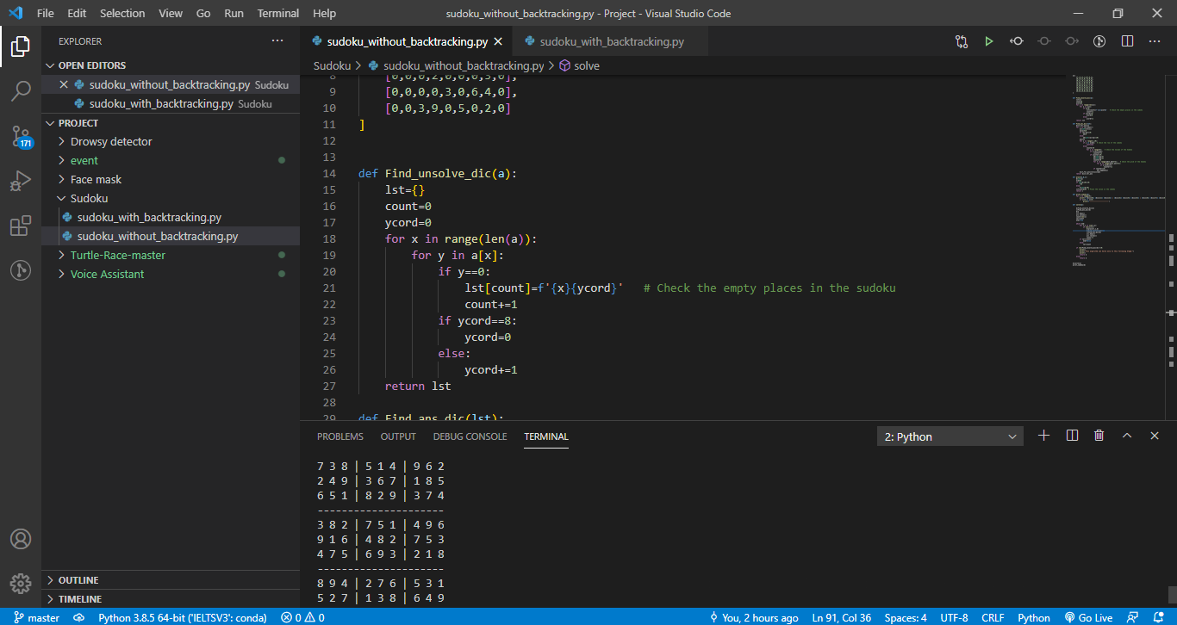Expand the Voice Assistant folder

click(171, 274)
